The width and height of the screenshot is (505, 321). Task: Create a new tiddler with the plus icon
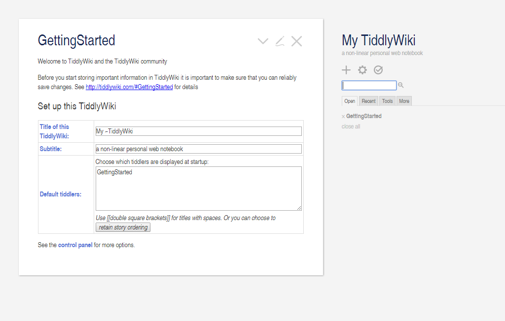(x=346, y=70)
